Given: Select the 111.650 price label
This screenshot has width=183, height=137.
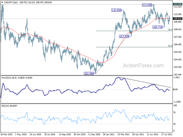Looking at the screenshot, I should (147, 5).
